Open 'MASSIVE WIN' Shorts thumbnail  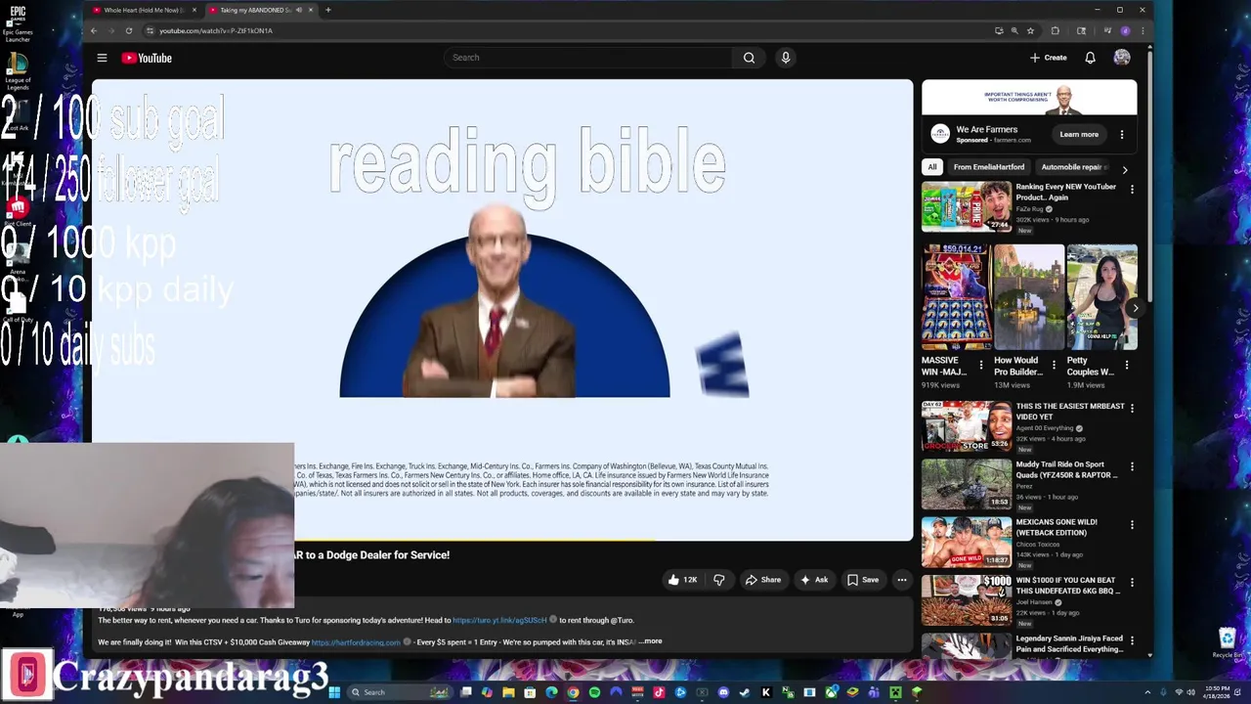click(x=956, y=297)
